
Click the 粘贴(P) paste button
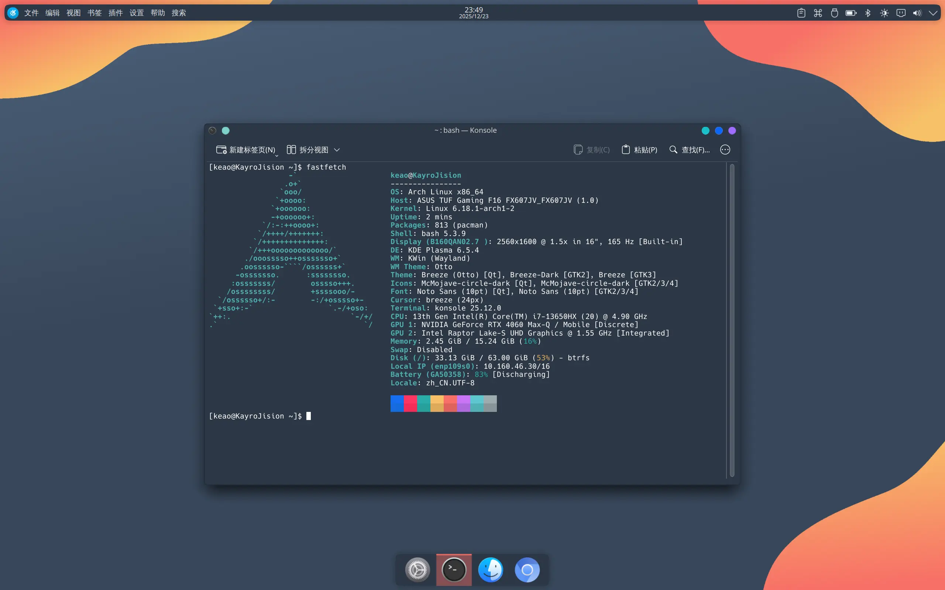point(639,150)
